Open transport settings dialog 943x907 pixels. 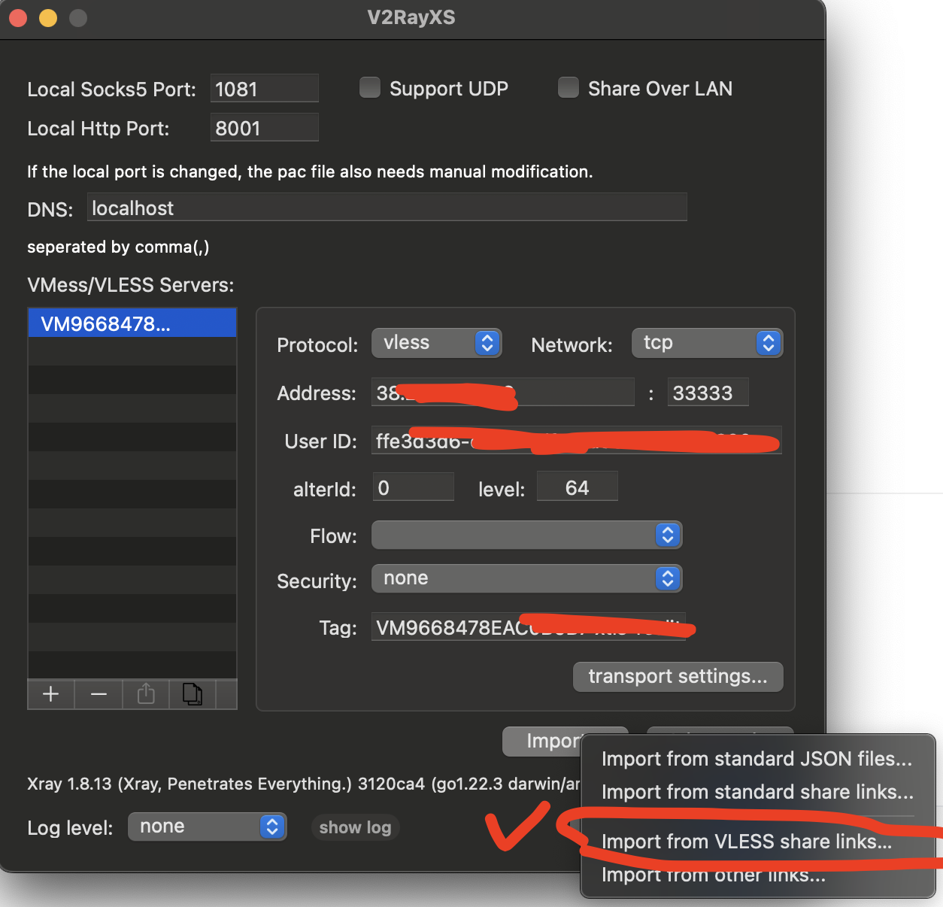[678, 676]
